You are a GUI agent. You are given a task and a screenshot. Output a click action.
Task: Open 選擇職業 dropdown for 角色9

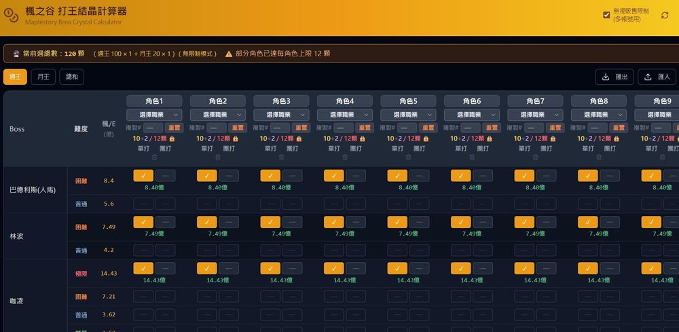(657, 115)
